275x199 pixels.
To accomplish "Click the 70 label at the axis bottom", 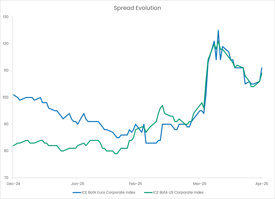I will pyautogui.click(x=7, y=178).
